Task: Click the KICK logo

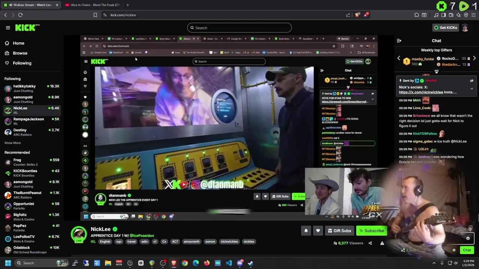Action: pos(27,28)
